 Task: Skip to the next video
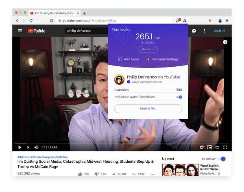[x=28, y=147]
